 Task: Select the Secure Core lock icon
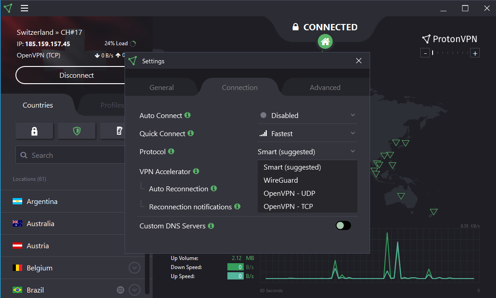point(34,131)
